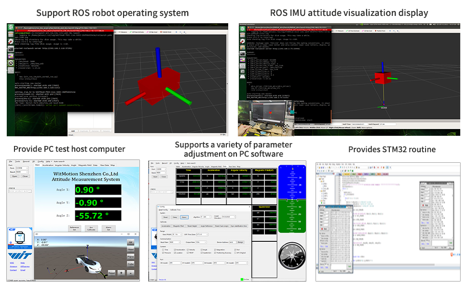Screen dimensions: 468x289
Task: Open the Calibrate Time menu
Action: click(175, 210)
